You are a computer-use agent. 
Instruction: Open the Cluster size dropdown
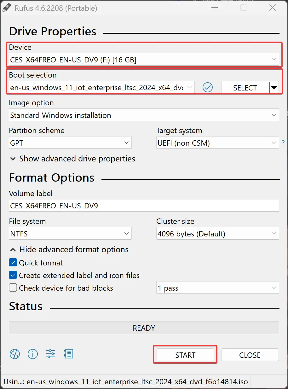[x=274, y=234]
